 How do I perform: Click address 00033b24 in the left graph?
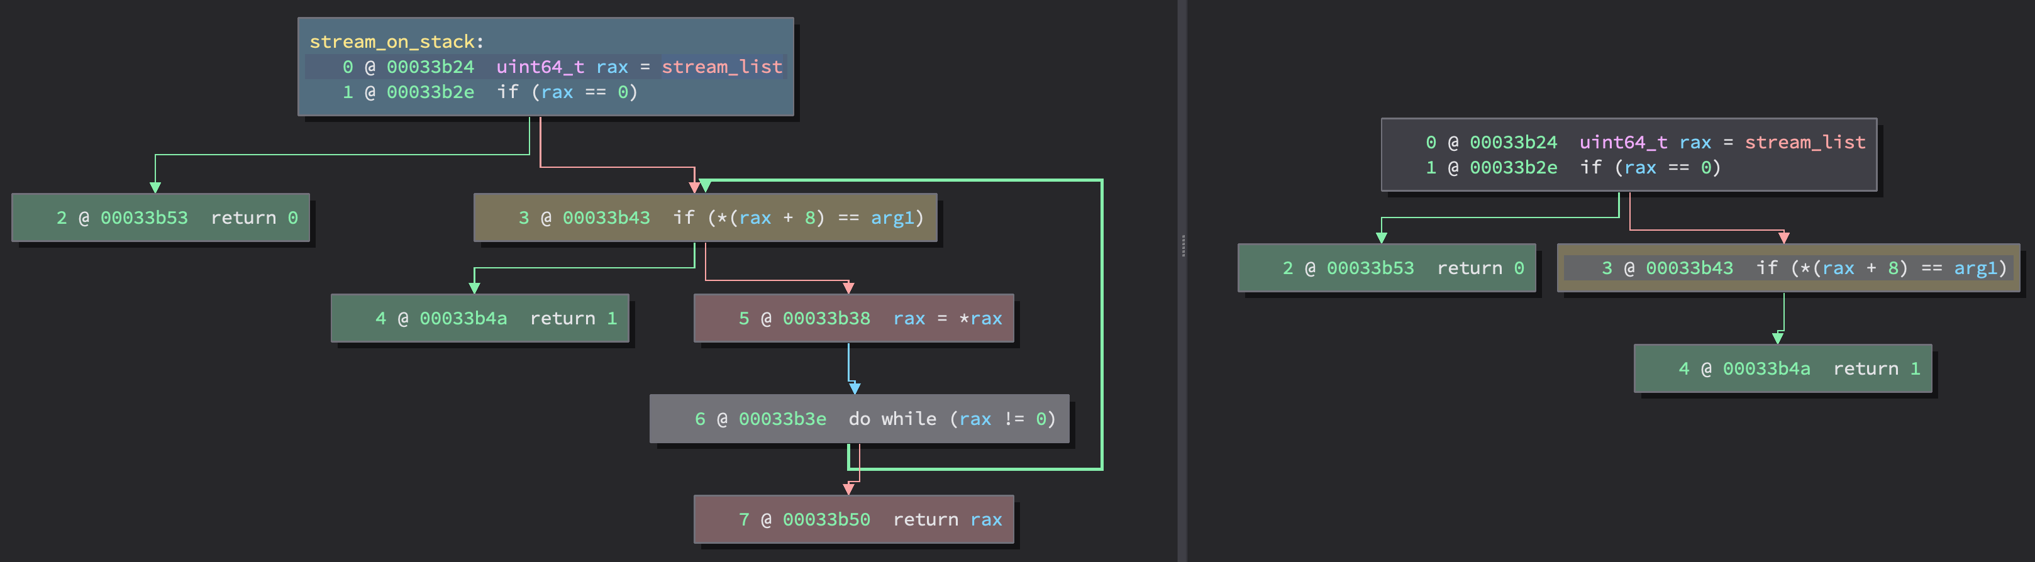click(x=431, y=67)
